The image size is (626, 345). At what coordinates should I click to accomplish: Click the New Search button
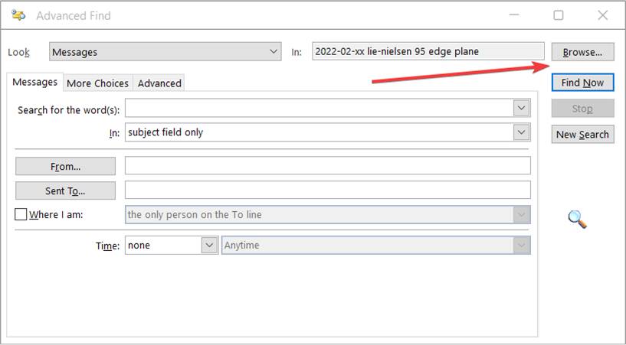pos(582,135)
